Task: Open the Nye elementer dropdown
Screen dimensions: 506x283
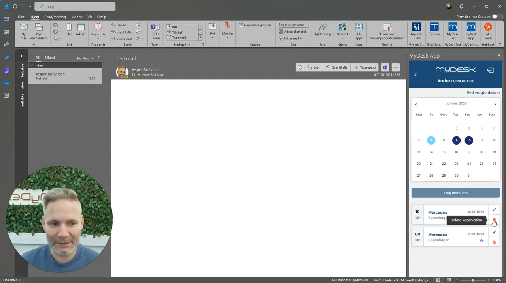Action: (x=39, y=32)
